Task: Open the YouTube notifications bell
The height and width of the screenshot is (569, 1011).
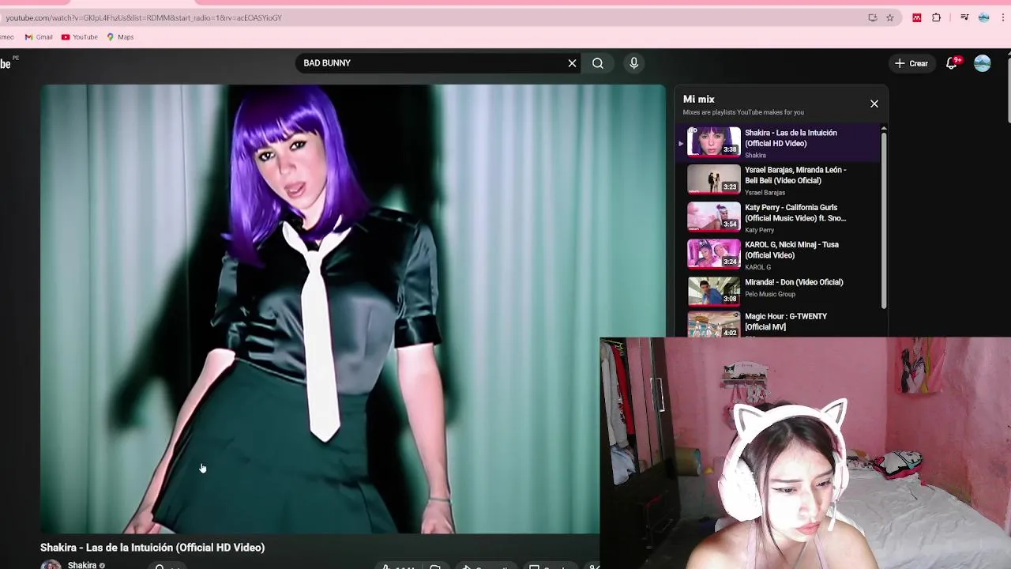Action: point(953,63)
